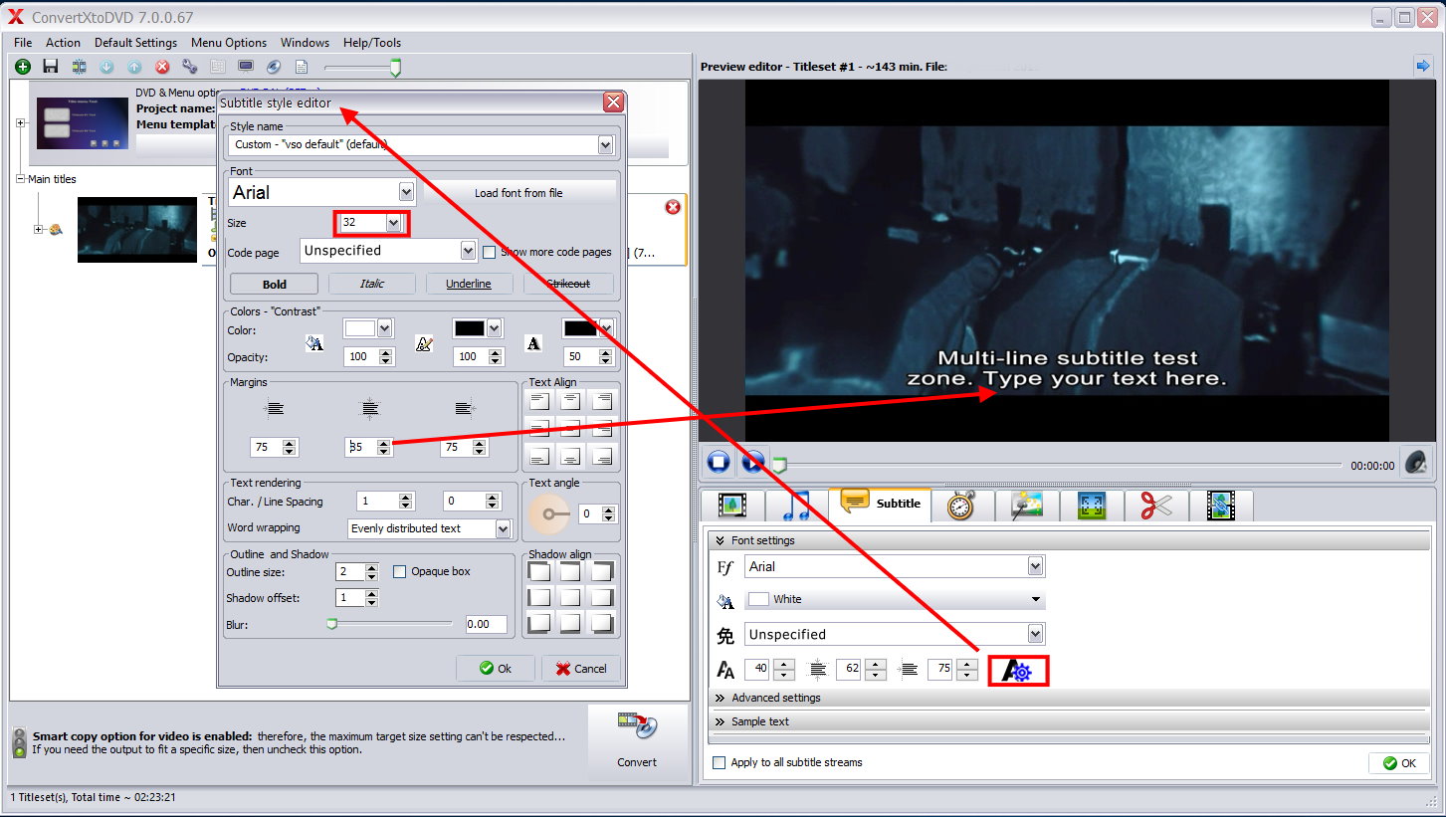Click the merge titles filmstrip toolbar icon
Image resolution: width=1446 pixels, height=817 pixels.
pyautogui.click(x=79, y=67)
